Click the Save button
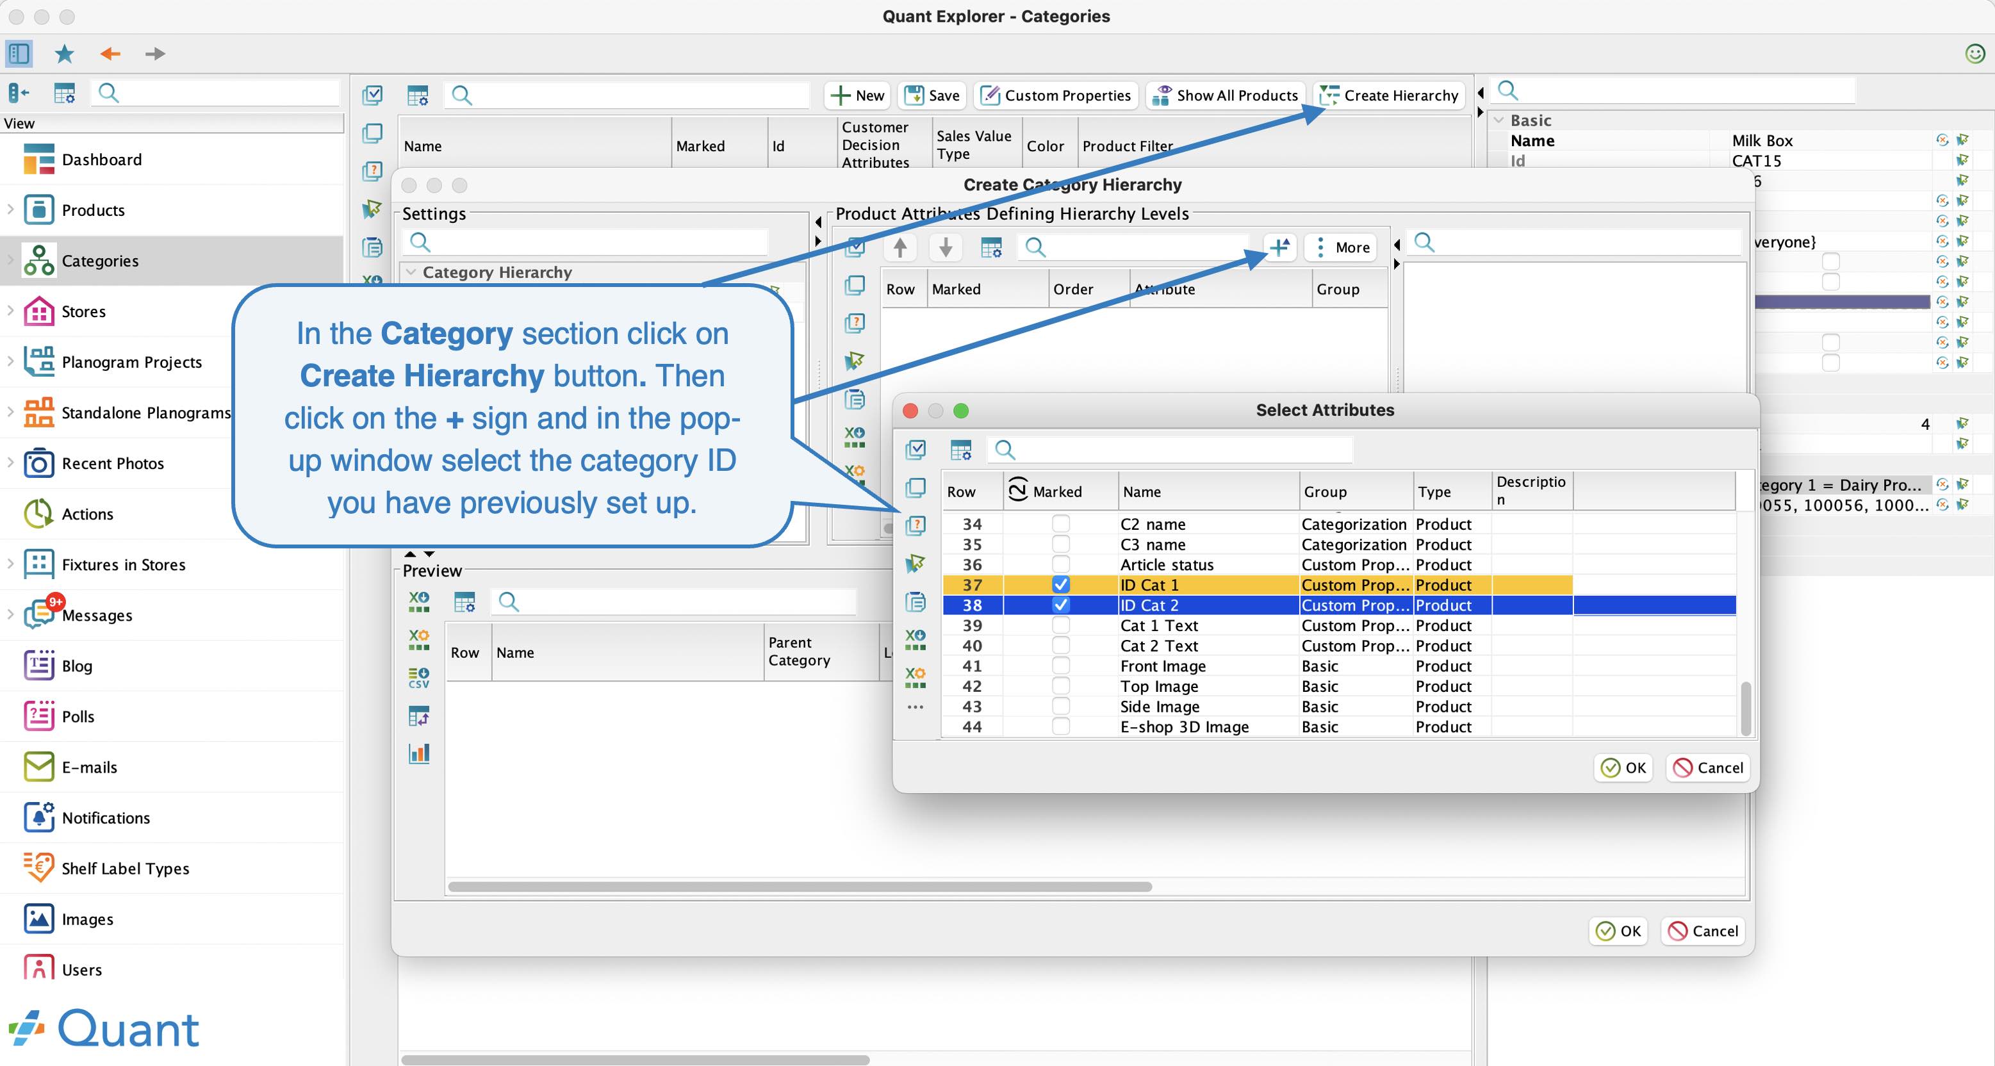Screen dimensions: 1995x1066 932,95
